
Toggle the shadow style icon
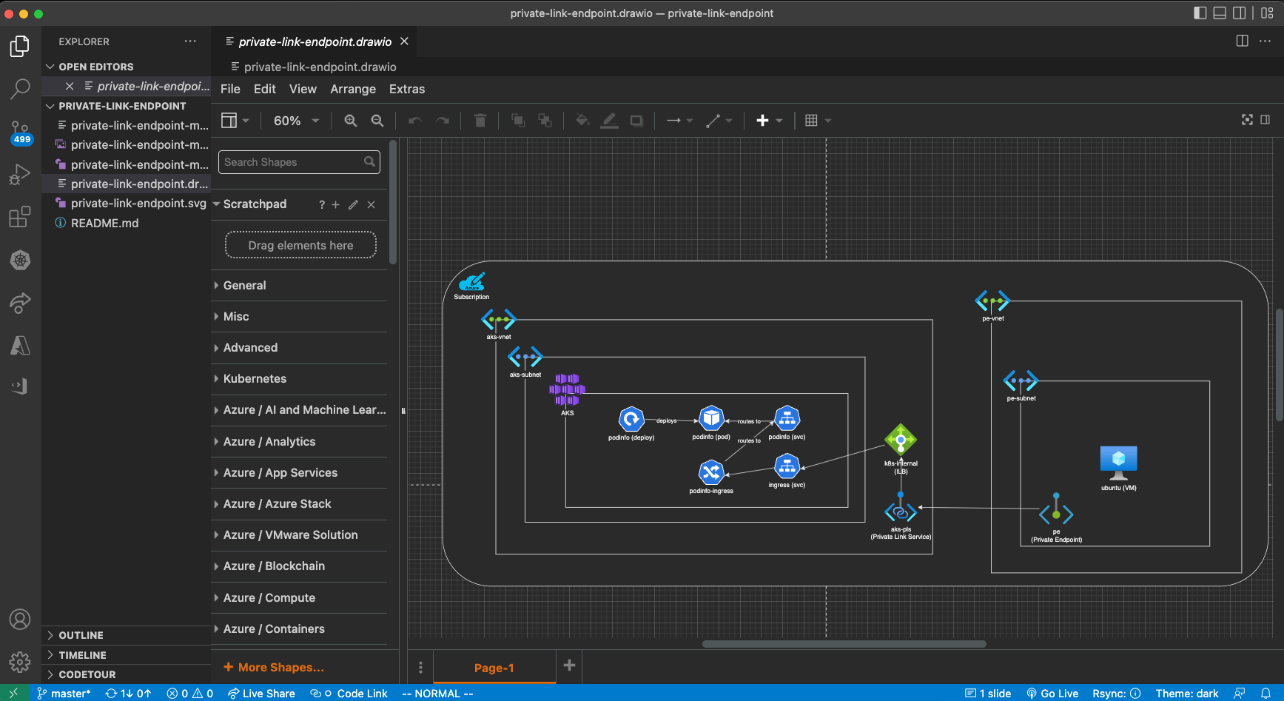pyautogui.click(x=636, y=120)
